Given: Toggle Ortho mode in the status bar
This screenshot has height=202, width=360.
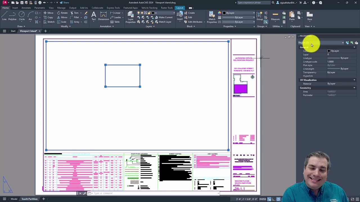Looking at the screenshot, I should point(273,199).
